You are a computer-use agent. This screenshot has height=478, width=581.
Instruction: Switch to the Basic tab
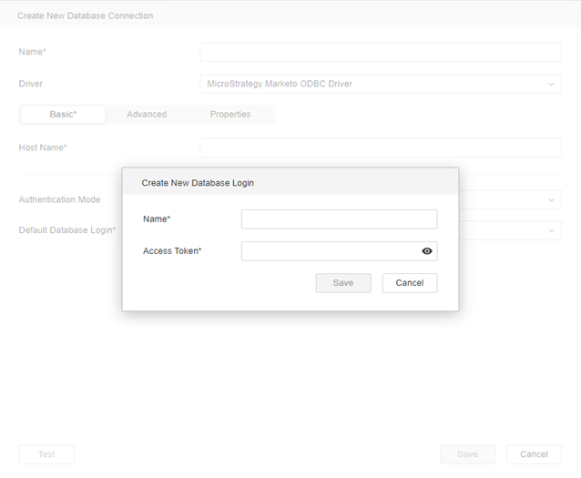(63, 115)
